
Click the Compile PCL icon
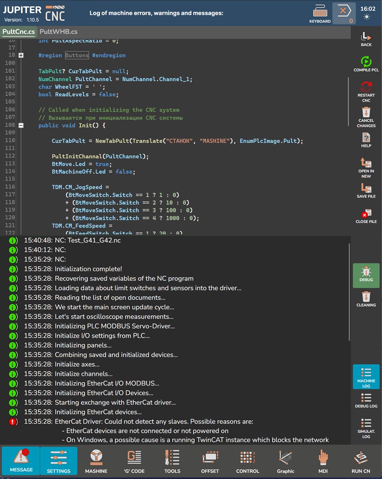click(366, 63)
